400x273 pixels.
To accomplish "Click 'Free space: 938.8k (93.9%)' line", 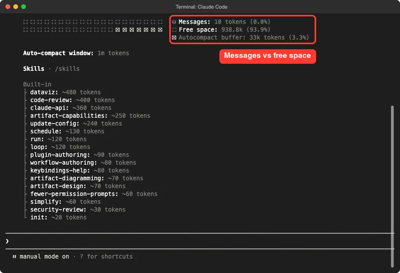I will 224,30.
